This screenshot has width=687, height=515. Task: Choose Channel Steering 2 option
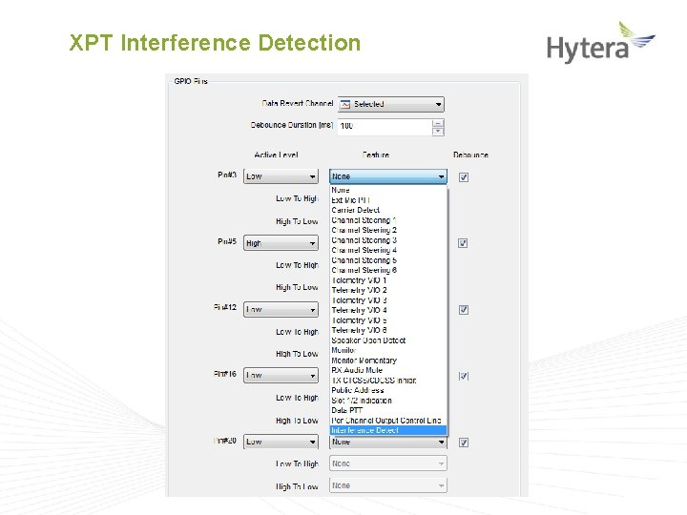pyautogui.click(x=387, y=231)
